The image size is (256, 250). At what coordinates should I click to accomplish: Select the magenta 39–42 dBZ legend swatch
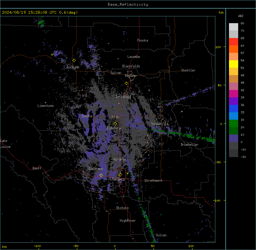coord(233,94)
